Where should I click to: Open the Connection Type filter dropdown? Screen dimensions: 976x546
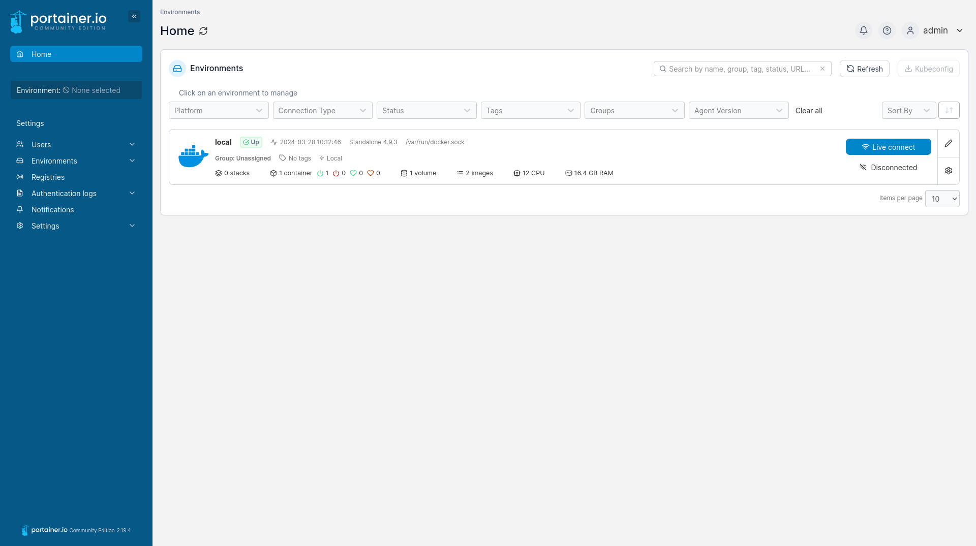tap(322, 110)
